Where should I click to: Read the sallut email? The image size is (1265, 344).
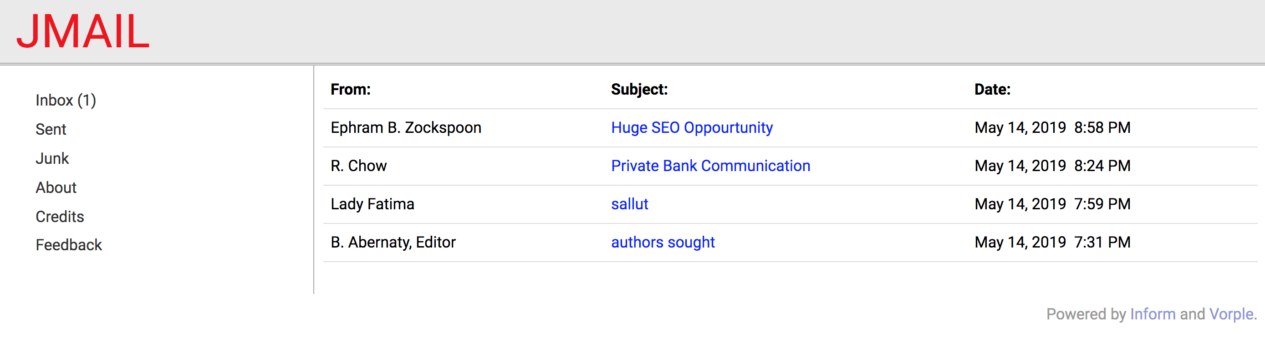629,204
